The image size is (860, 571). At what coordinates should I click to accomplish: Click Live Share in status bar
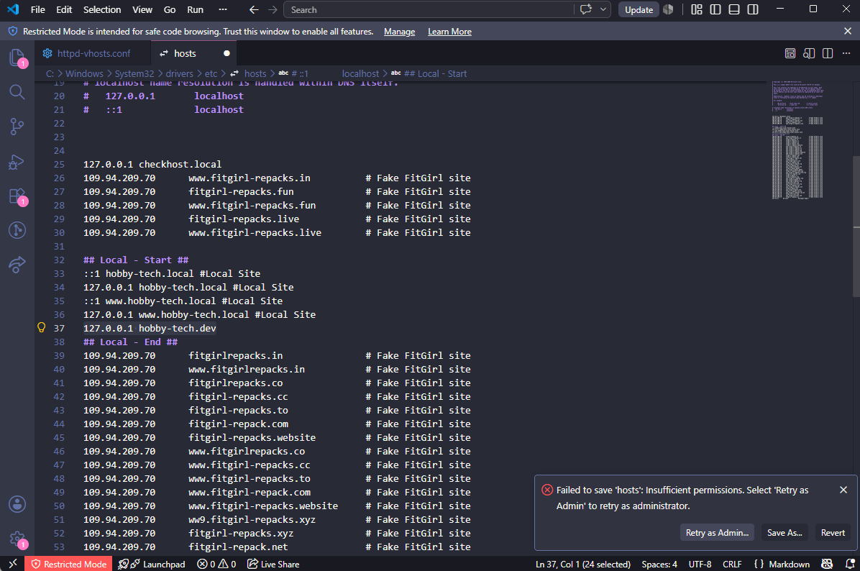tap(273, 564)
